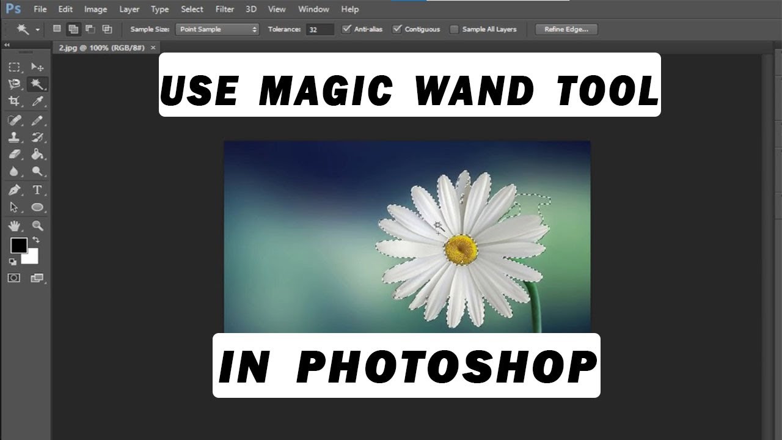The width and height of the screenshot is (782, 440).
Task: Open the Sample Size dropdown
Action: (x=217, y=29)
